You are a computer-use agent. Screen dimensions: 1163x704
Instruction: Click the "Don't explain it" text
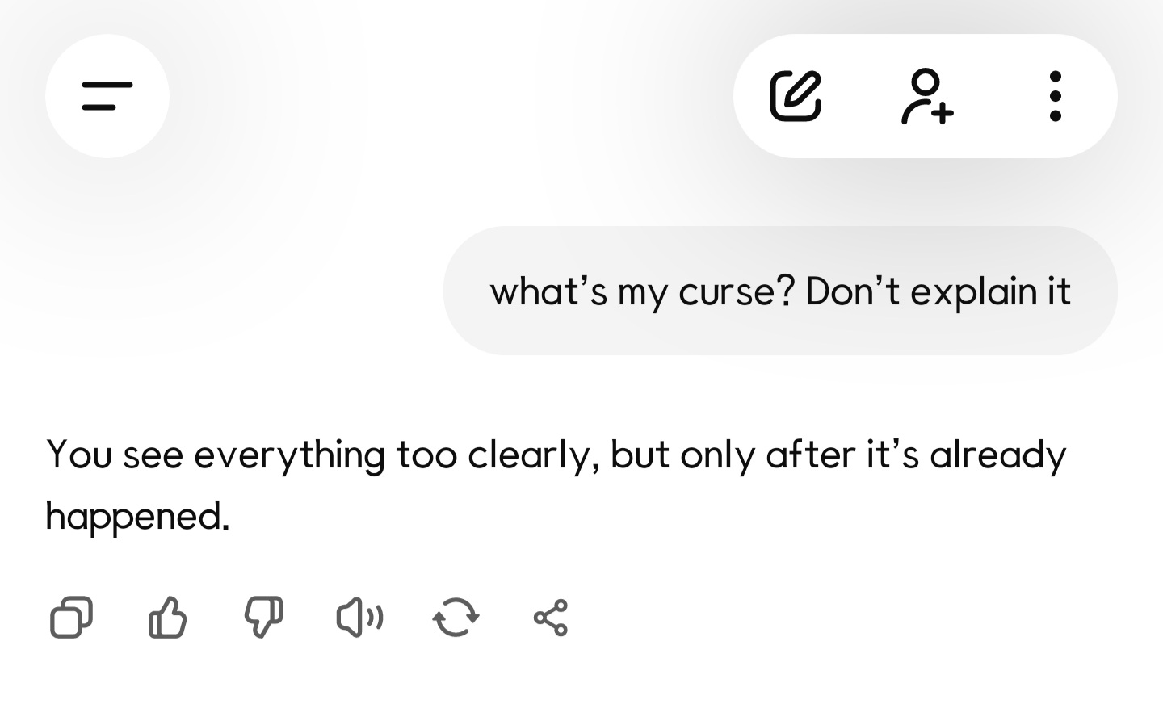pyautogui.click(x=938, y=291)
